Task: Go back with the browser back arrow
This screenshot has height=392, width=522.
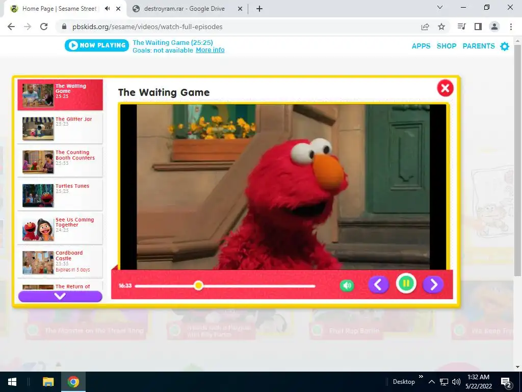Action: pos(11,27)
